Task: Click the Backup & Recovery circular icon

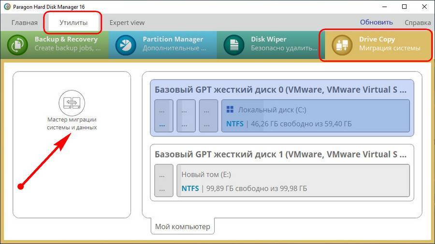Action: click(x=17, y=45)
